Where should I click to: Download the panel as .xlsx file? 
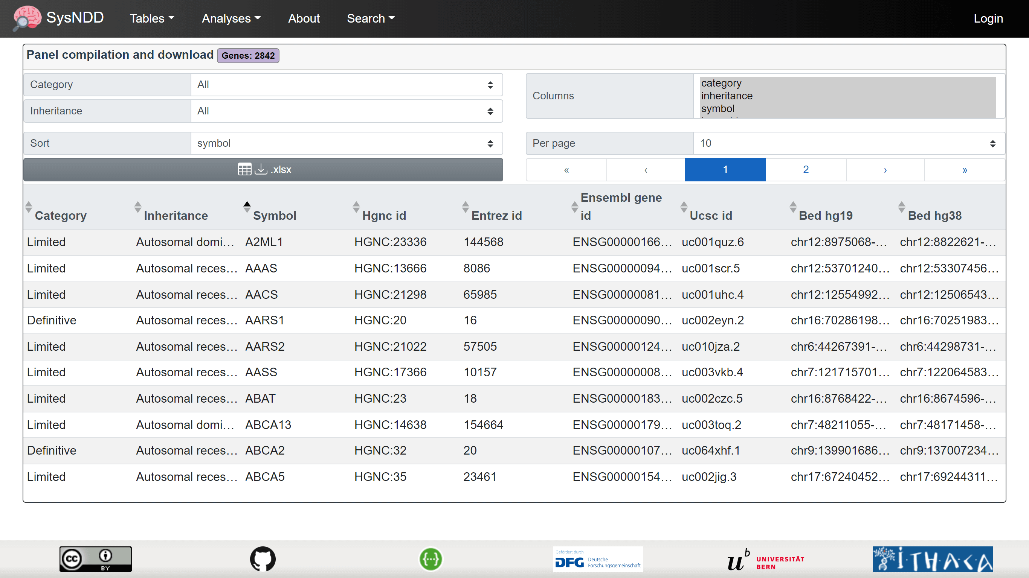(x=263, y=170)
